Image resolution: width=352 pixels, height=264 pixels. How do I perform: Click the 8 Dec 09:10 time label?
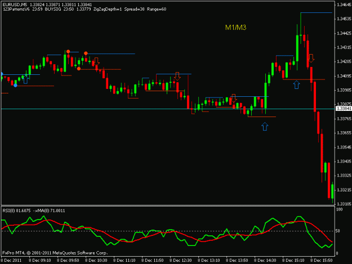point(40,261)
